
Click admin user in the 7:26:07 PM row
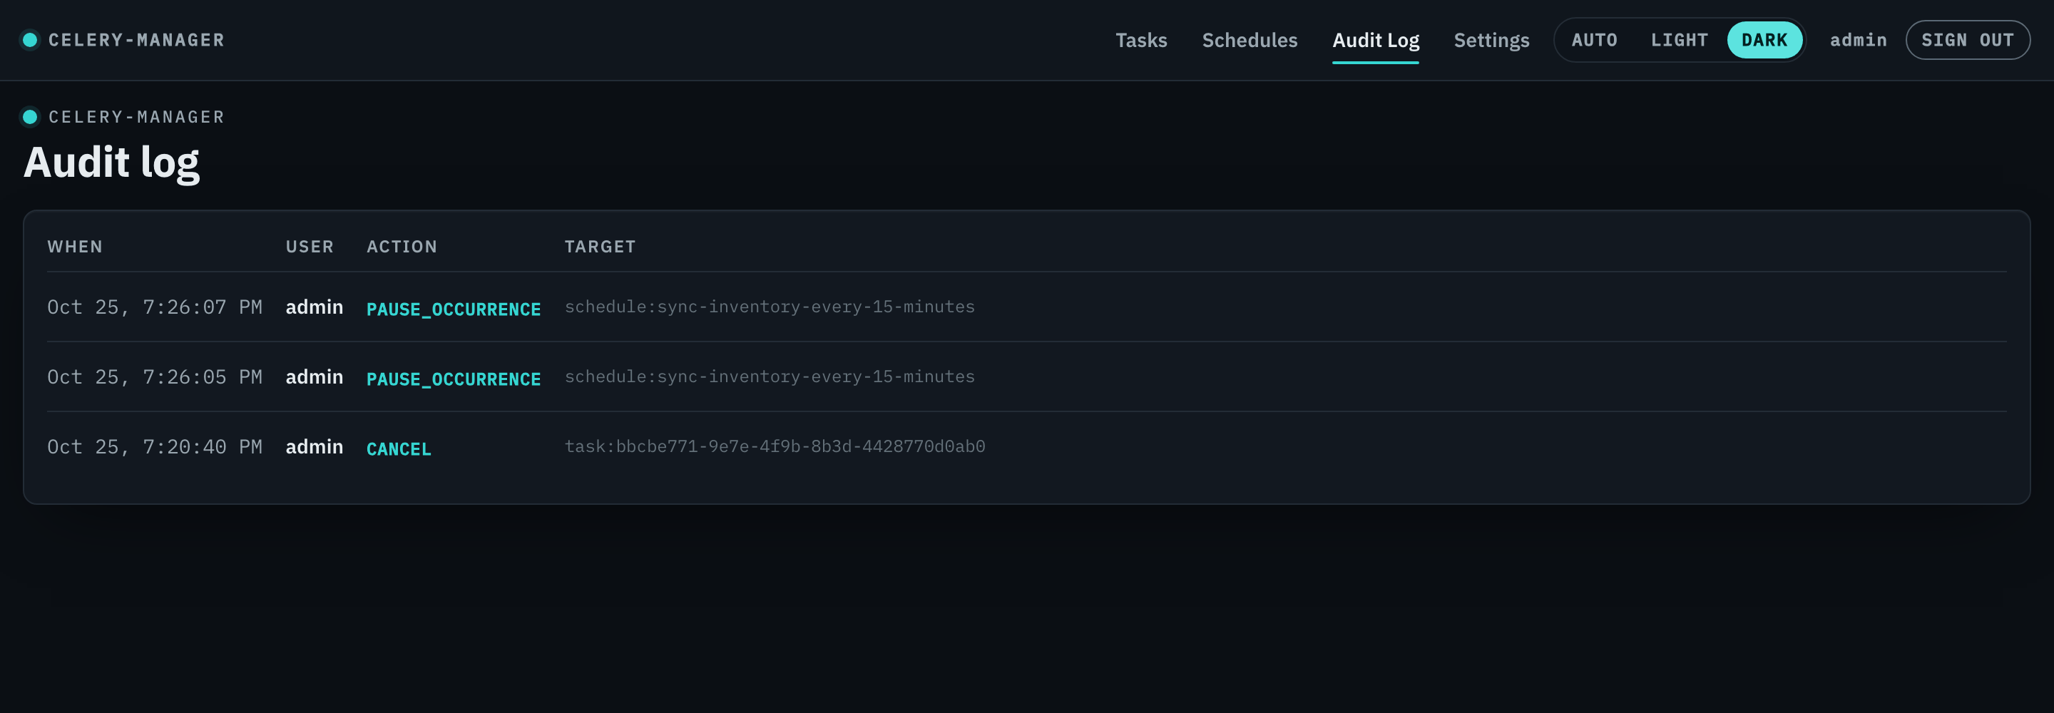tap(314, 307)
